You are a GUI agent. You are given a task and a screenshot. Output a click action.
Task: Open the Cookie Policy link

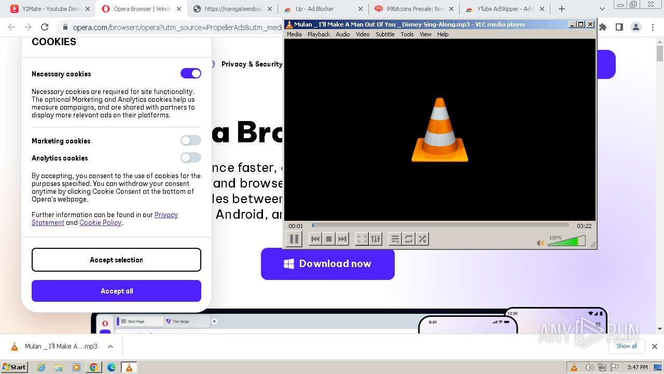point(101,222)
